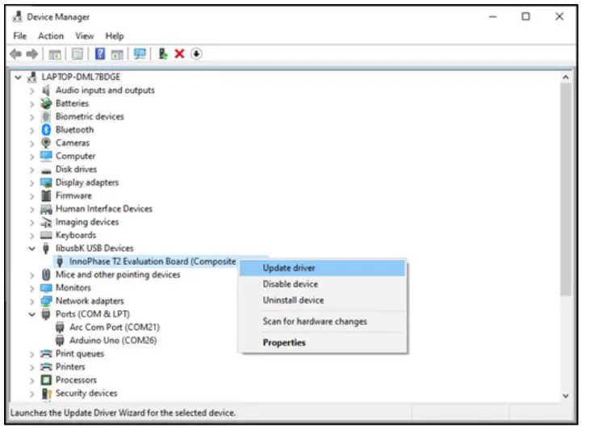Click the Keyboards category icon
Viewport: 590px width, 432px height.
(x=46, y=235)
